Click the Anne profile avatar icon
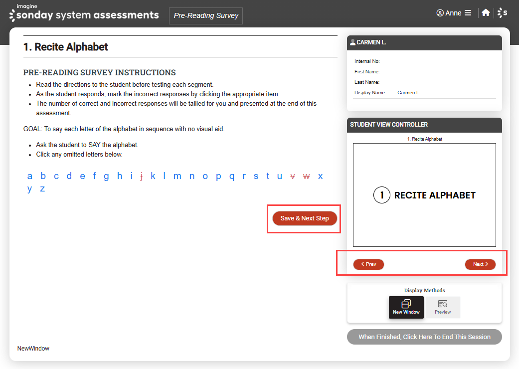 pos(440,13)
